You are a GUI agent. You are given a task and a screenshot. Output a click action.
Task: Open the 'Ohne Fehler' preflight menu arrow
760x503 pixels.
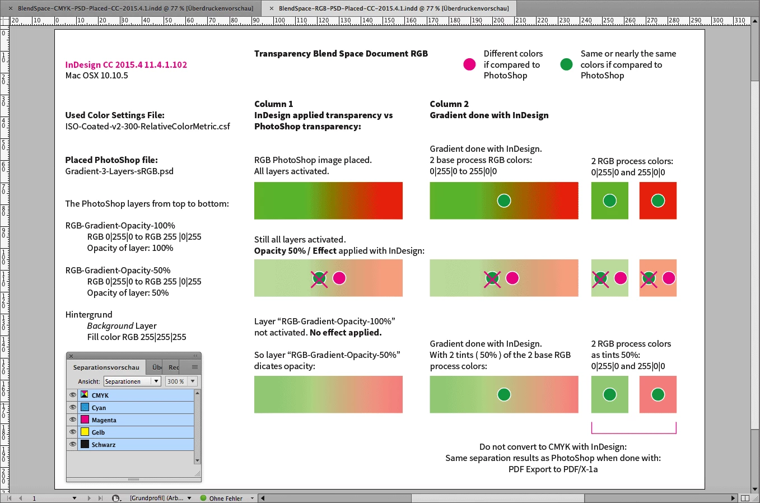252,498
